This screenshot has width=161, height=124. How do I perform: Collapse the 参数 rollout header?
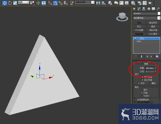point(146,64)
